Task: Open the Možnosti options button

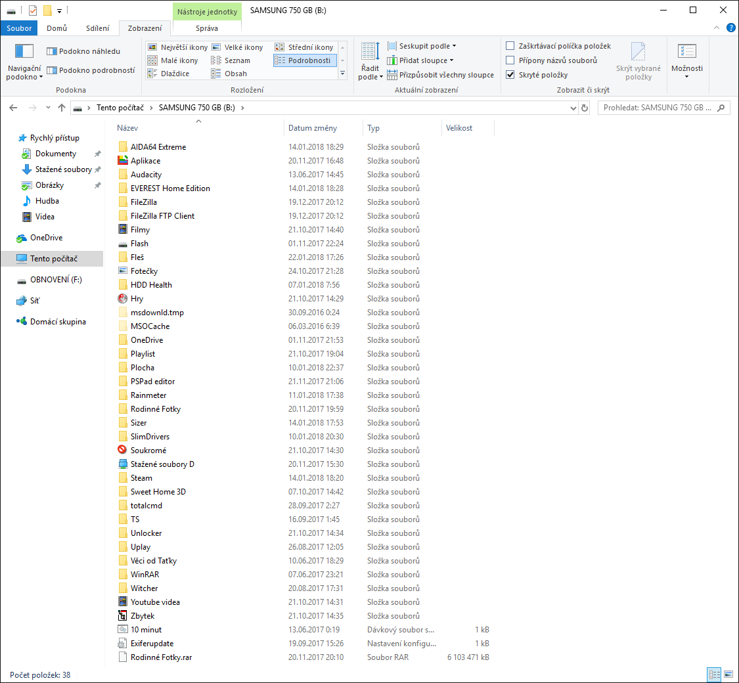Action: [686, 61]
